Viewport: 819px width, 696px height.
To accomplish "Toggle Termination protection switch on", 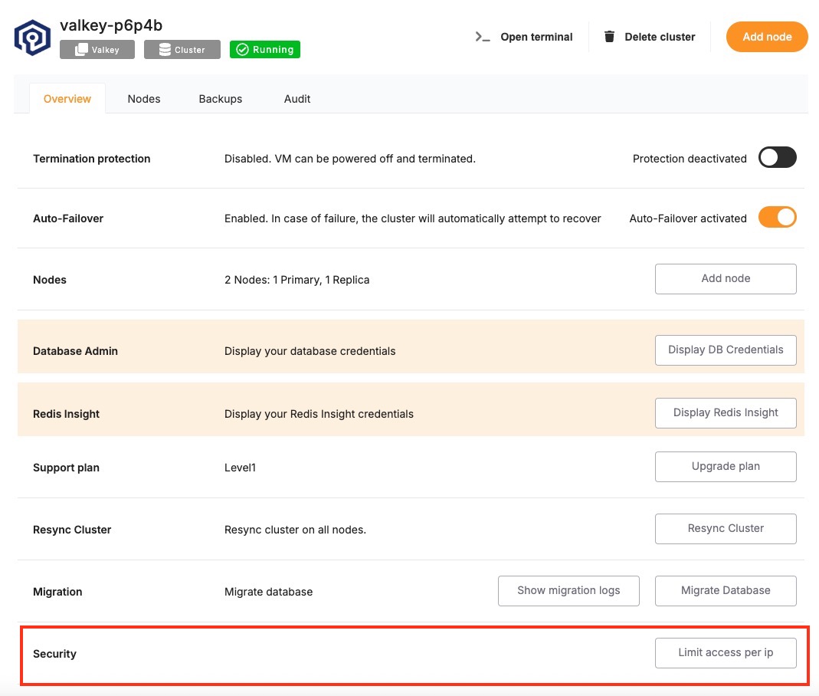I will pyautogui.click(x=777, y=158).
